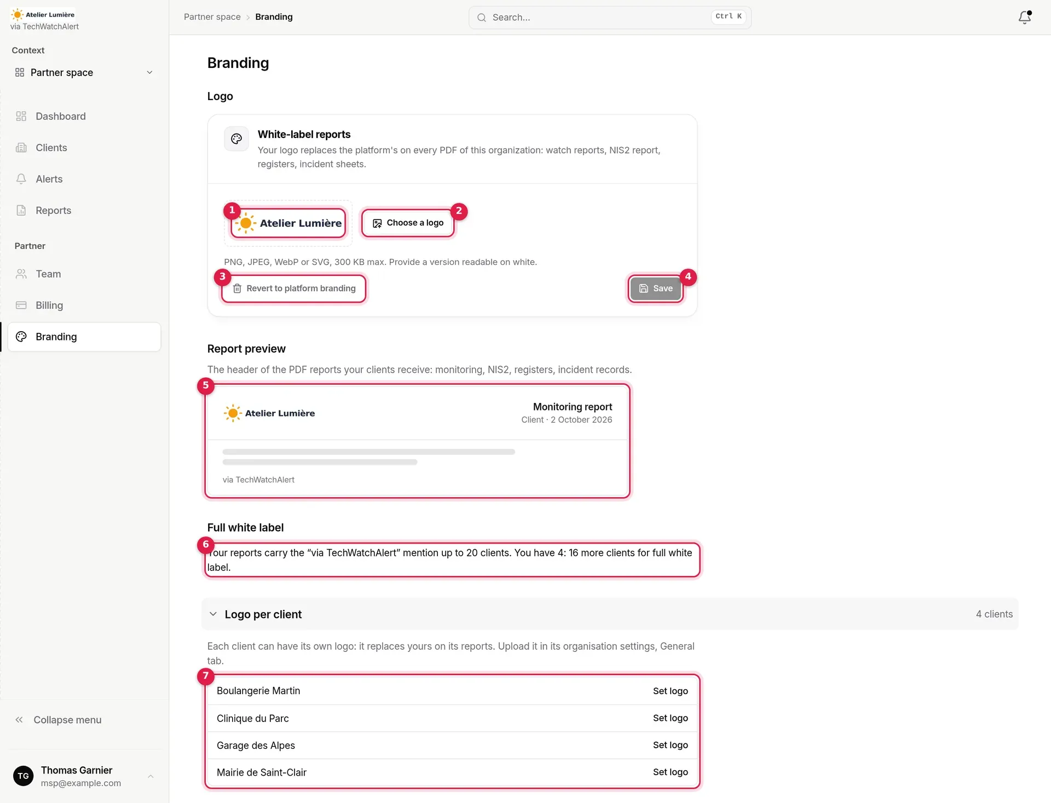This screenshot has width=1051, height=803.
Task: Click the search magnifier icon
Action: 482,18
